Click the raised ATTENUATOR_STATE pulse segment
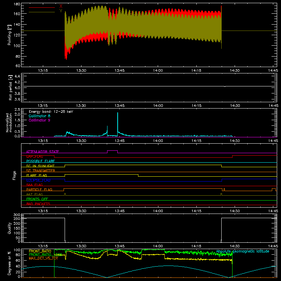 [x=112, y=151]
